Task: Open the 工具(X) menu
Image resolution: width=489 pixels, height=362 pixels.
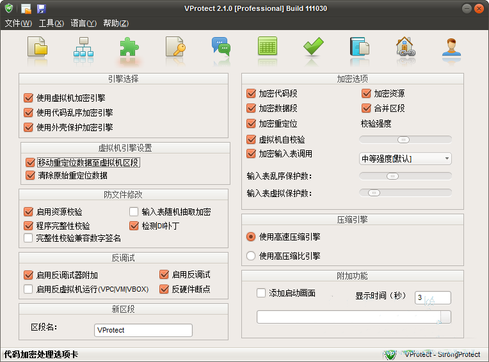Action: pos(51,24)
